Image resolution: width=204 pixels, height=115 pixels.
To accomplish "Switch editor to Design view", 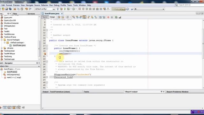I will click(52, 17).
